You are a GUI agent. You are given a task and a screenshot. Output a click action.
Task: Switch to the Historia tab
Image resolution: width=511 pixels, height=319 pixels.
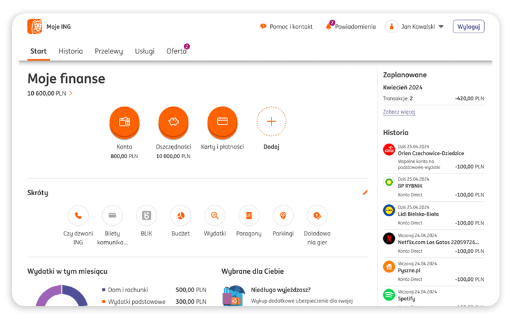point(70,51)
